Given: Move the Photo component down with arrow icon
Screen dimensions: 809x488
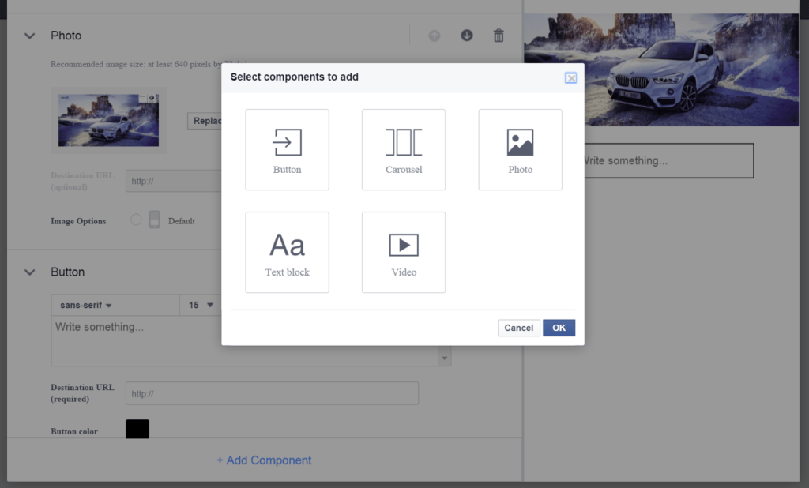Looking at the screenshot, I should [467, 36].
